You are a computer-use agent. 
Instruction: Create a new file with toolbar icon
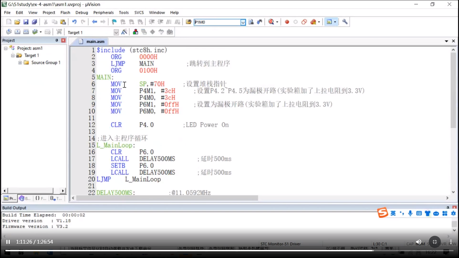tap(9, 22)
